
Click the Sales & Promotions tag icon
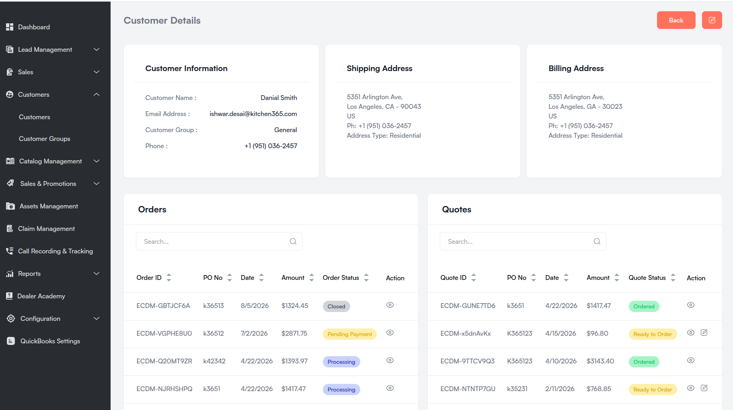click(x=10, y=183)
